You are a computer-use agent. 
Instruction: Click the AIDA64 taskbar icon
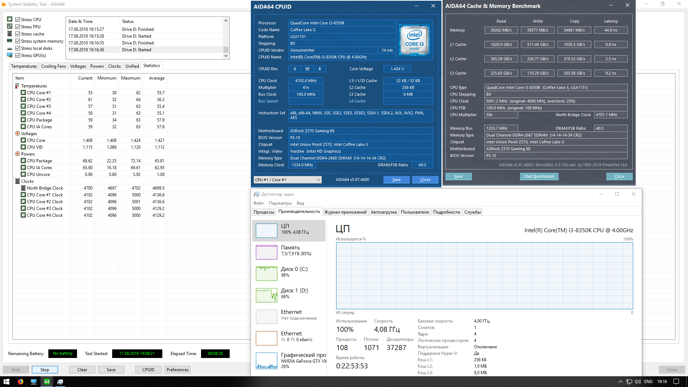click(x=47, y=382)
